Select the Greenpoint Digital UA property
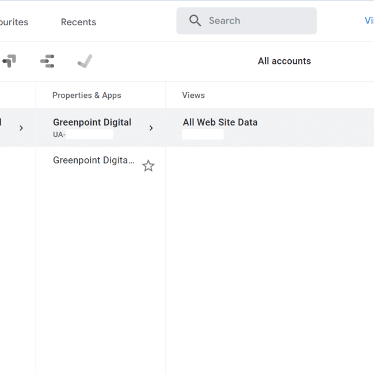Viewport: 374px width, 374px height. (101, 128)
